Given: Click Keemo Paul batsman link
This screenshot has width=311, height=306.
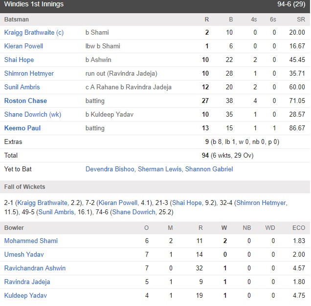Looking at the screenshot, I should click(x=22, y=128).
